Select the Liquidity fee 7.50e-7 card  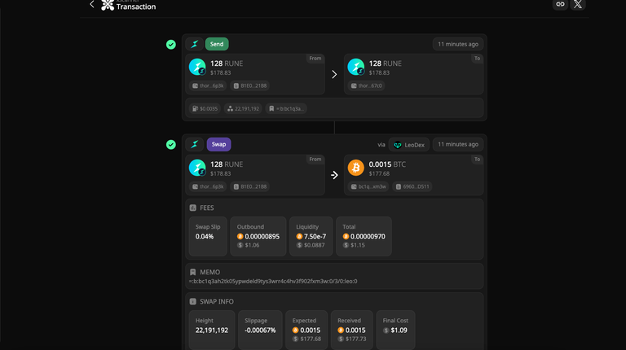tap(311, 236)
